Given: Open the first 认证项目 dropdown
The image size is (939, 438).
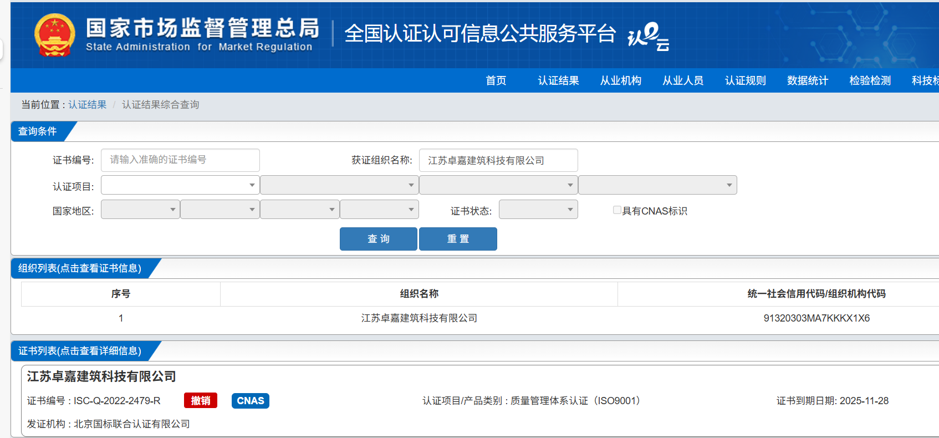Looking at the screenshot, I should [180, 185].
